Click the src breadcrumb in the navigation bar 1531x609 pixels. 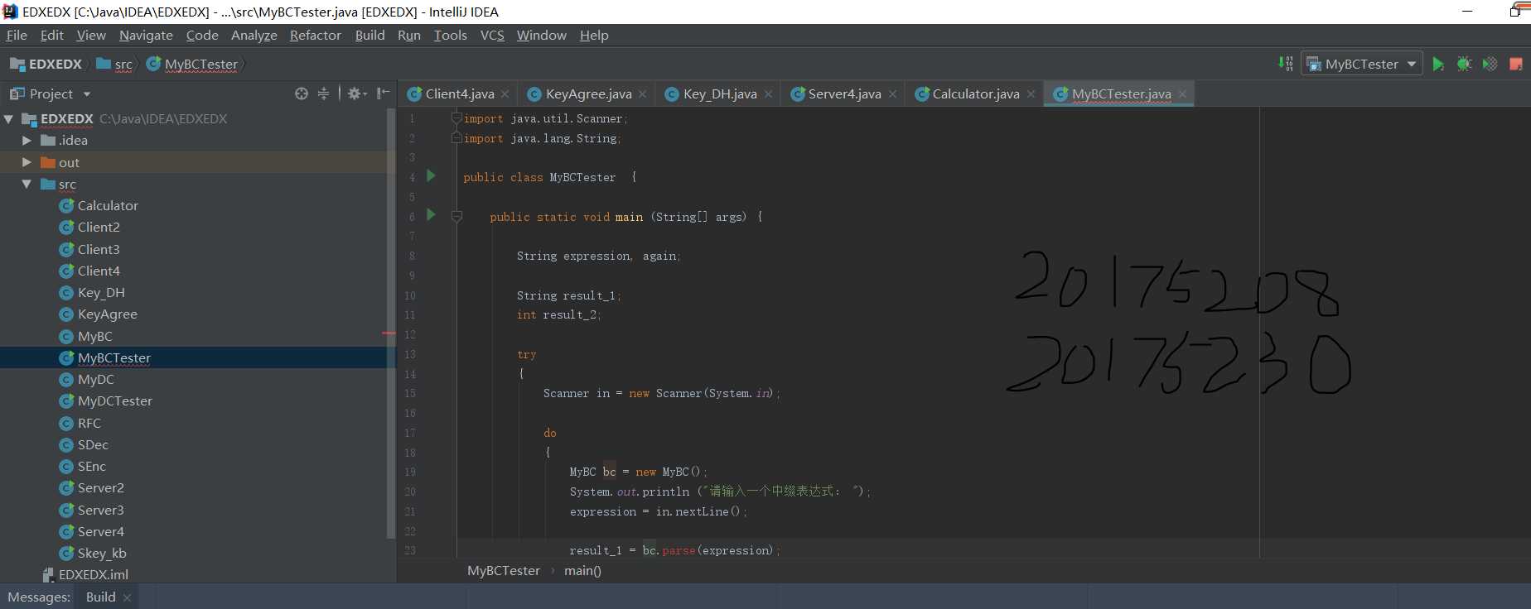115,64
